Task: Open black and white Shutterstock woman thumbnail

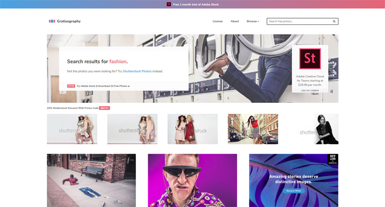Action: tap(313, 129)
